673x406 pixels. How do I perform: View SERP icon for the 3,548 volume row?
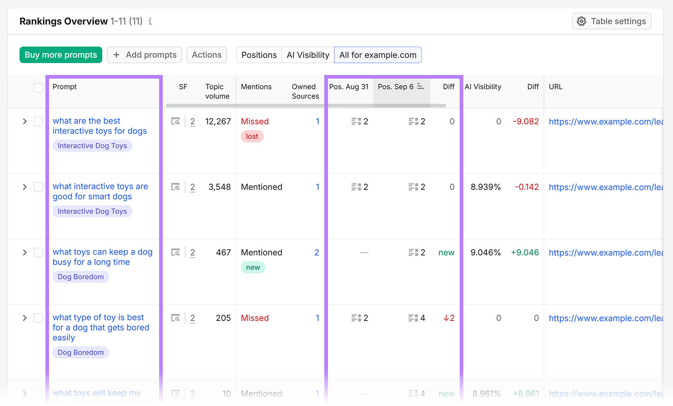click(175, 187)
